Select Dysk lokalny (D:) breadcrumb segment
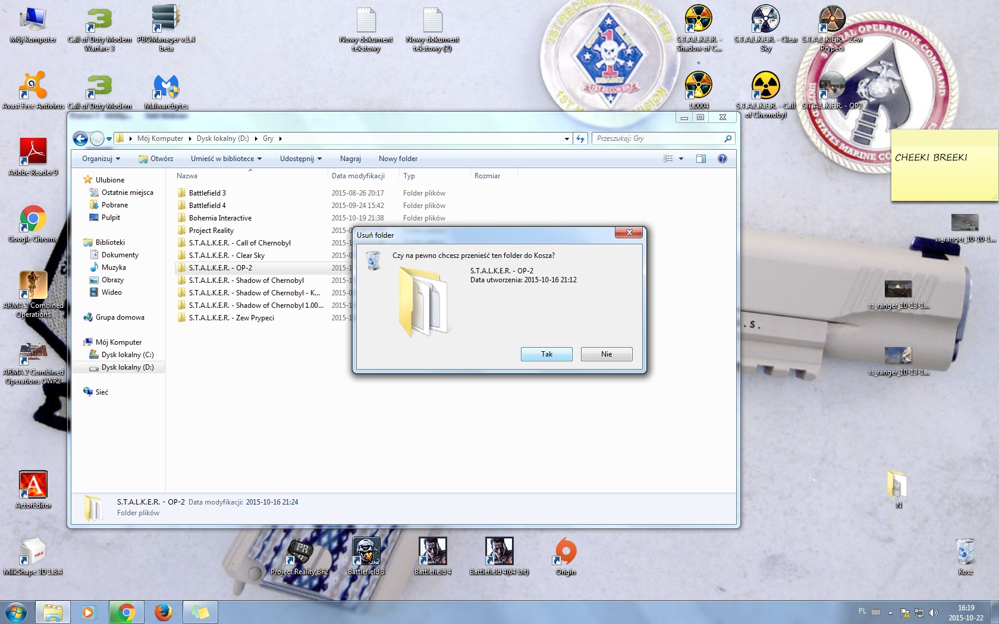999x624 pixels. click(x=222, y=138)
